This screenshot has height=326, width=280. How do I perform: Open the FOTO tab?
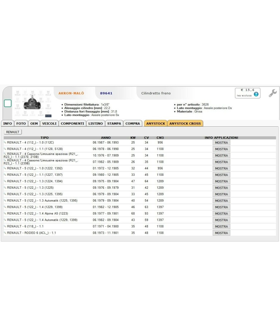(21, 124)
